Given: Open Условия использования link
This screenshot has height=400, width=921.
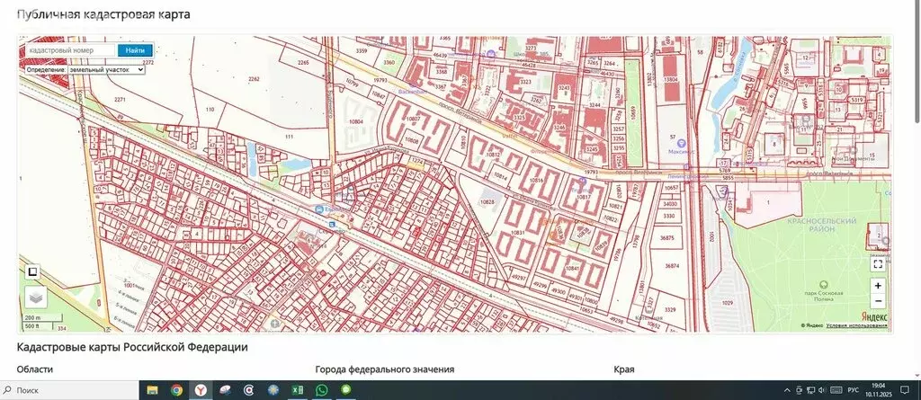Looking at the screenshot, I should pos(857,325).
